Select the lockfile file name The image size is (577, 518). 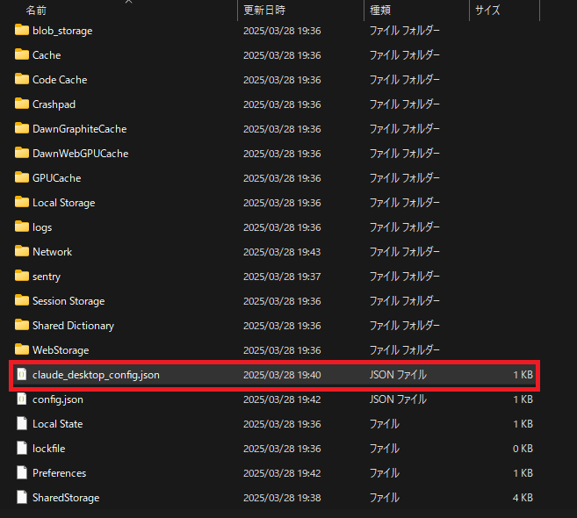[x=49, y=449]
